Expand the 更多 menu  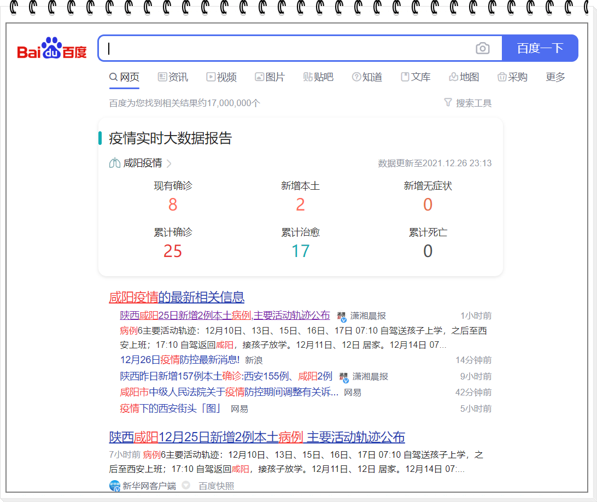click(x=555, y=77)
